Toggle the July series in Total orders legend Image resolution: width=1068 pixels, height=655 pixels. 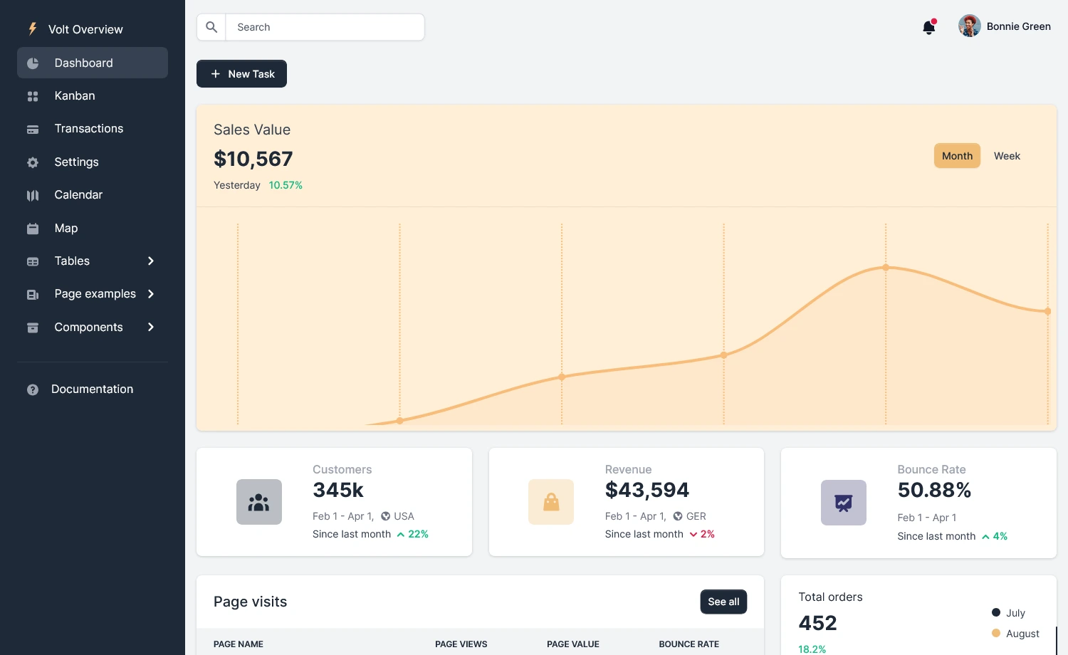coord(1009,612)
